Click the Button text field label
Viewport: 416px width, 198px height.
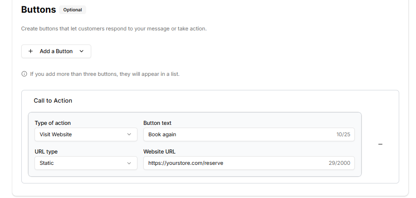point(157,123)
